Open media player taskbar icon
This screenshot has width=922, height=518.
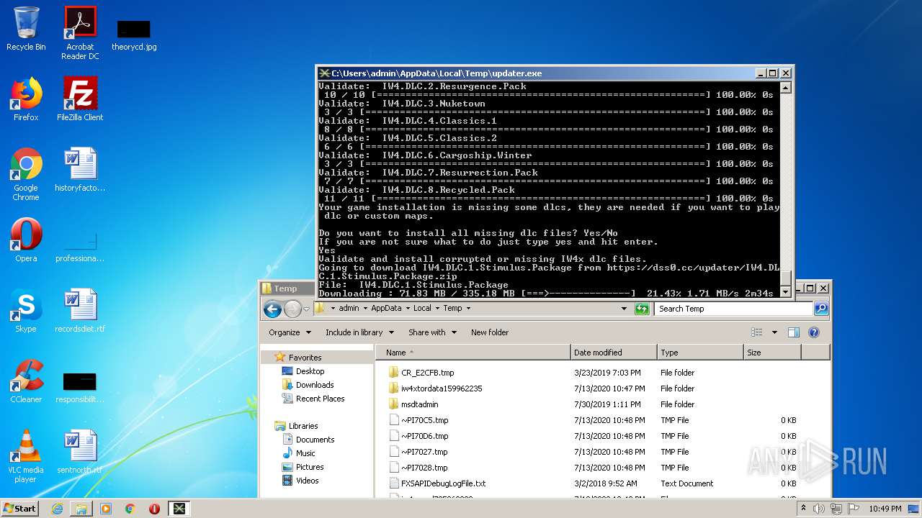pyautogui.click(x=106, y=509)
